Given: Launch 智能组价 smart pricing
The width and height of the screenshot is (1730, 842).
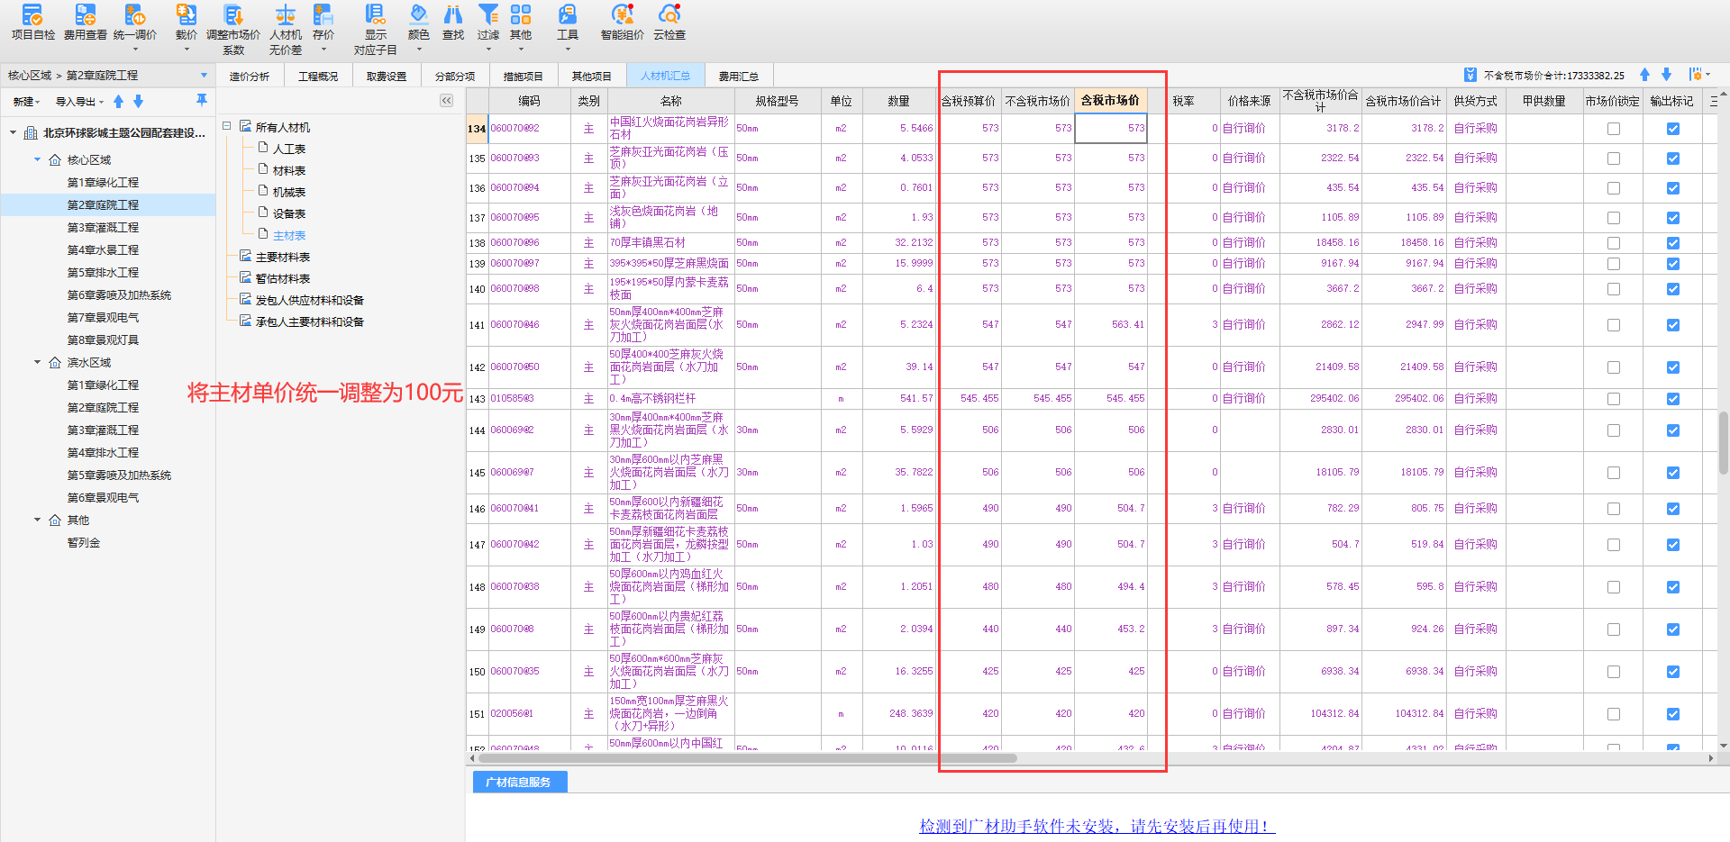Looking at the screenshot, I should coord(623,23).
